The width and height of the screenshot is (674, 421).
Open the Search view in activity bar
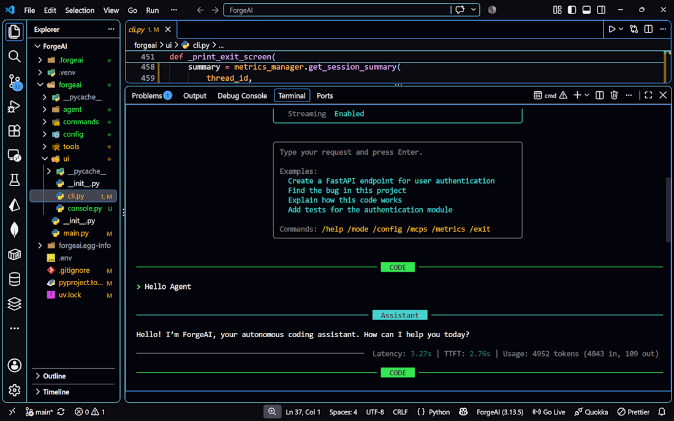tap(14, 56)
